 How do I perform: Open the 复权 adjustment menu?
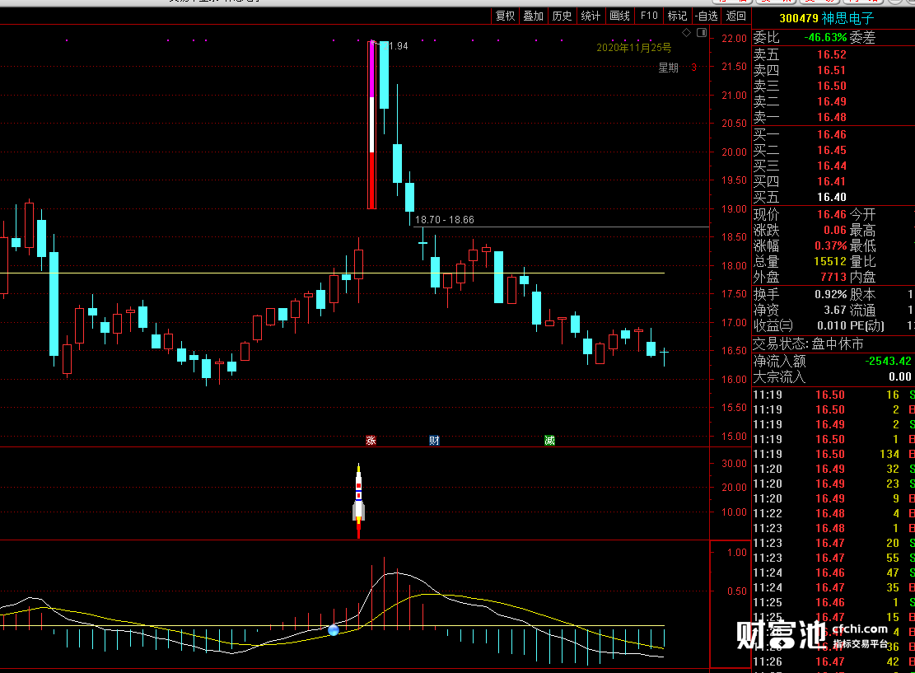click(x=506, y=16)
